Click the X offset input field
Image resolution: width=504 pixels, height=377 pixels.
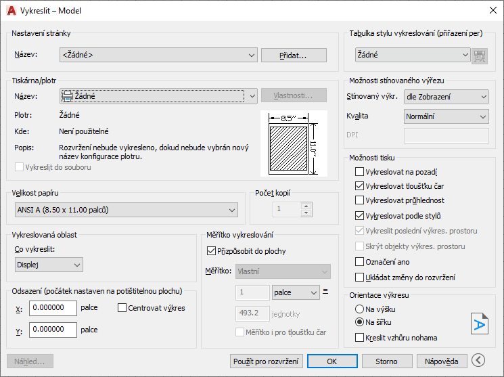tap(53, 308)
